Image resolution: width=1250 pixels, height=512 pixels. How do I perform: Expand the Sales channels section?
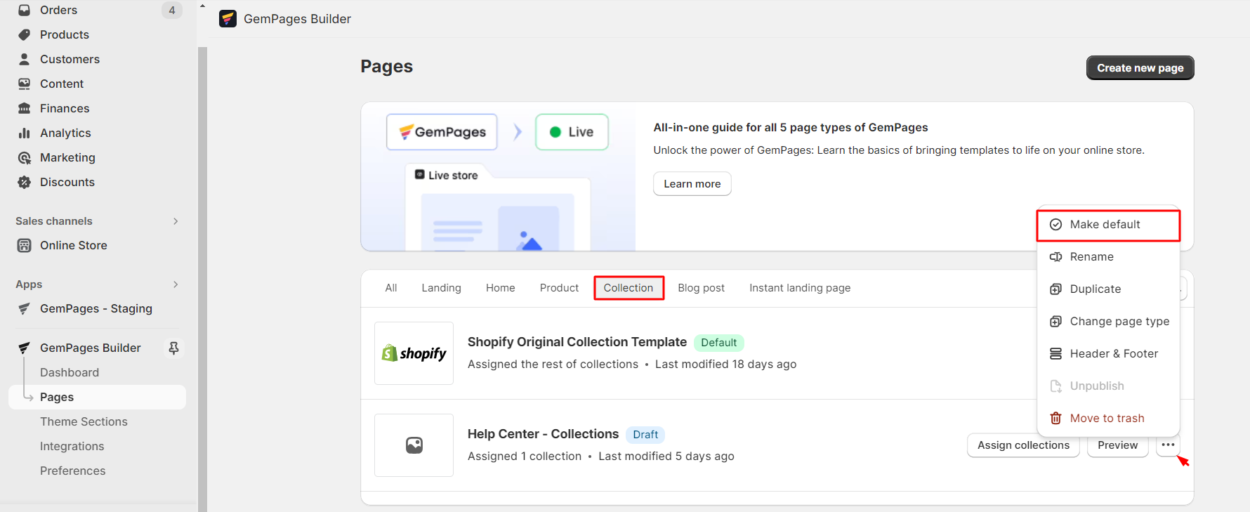(x=175, y=221)
